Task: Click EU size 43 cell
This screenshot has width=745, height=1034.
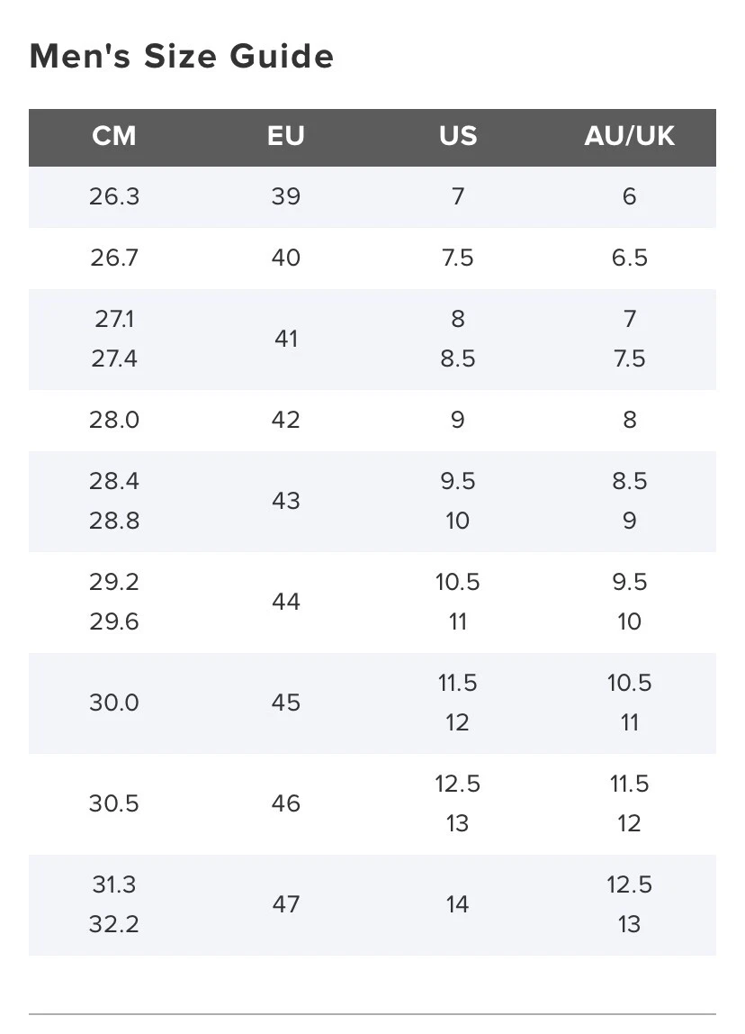Action: [x=286, y=501]
